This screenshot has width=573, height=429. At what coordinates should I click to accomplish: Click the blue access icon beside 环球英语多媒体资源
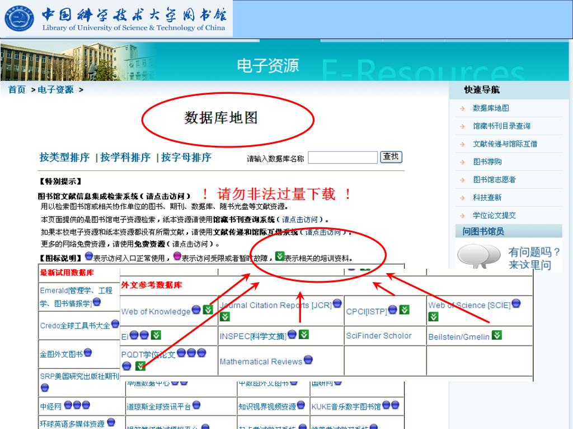[111, 422]
